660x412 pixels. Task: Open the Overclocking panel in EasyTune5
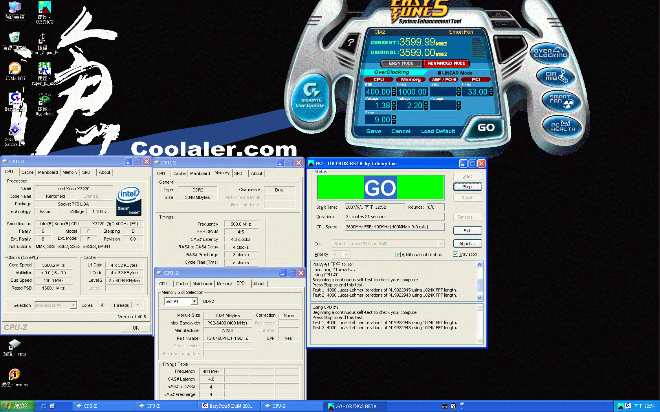point(550,53)
